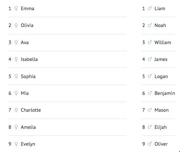The width and height of the screenshot is (180, 152).
Task: Click the male icon next to Liam
Action: click(150, 8)
